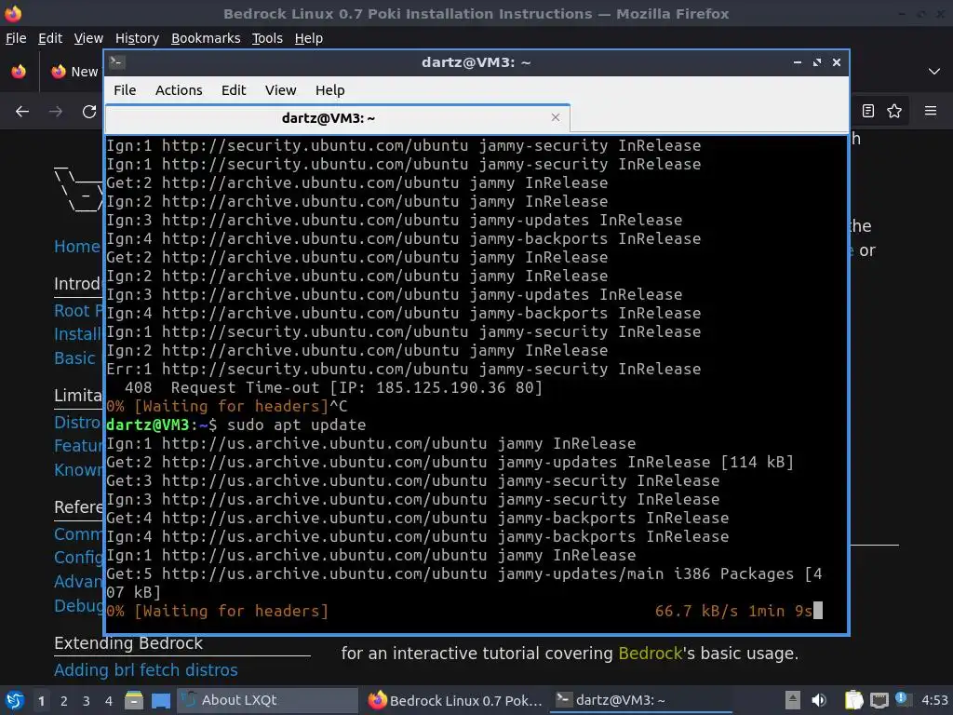Open the terminal Edit menu
This screenshot has width=953, height=715.
click(234, 90)
